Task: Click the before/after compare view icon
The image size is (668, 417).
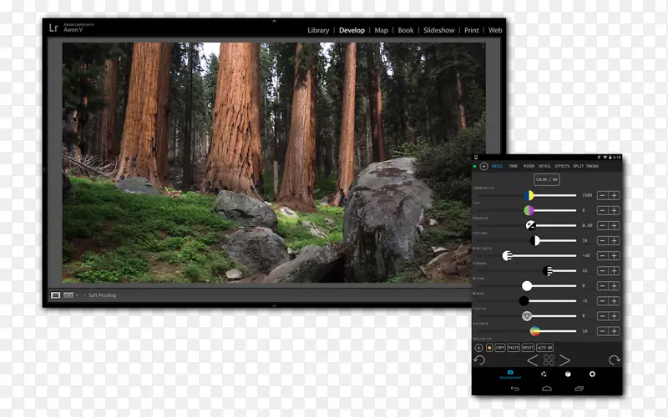Action: pyautogui.click(x=68, y=295)
